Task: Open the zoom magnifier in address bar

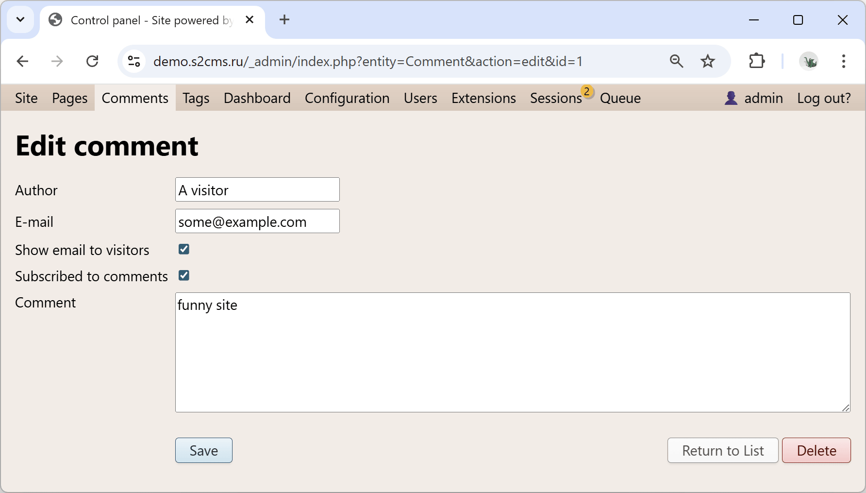Action: 677,61
